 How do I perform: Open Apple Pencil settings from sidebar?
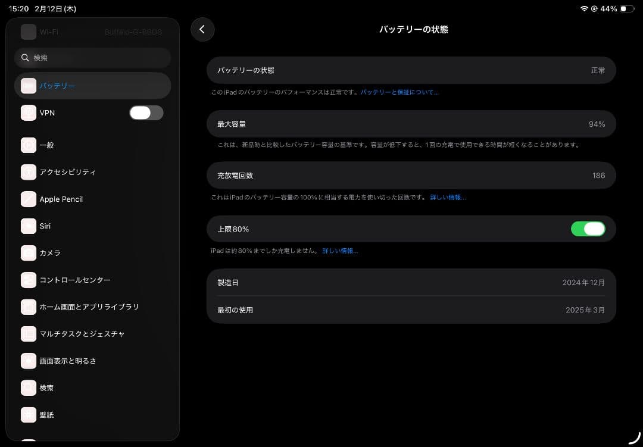click(x=61, y=199)
